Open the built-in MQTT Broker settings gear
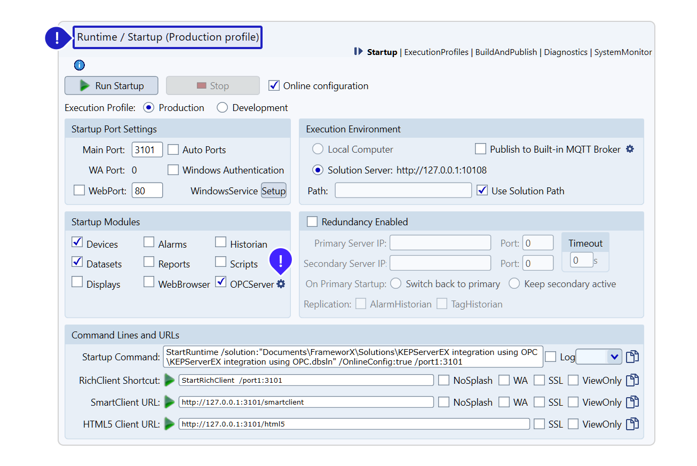 [630, 149]
